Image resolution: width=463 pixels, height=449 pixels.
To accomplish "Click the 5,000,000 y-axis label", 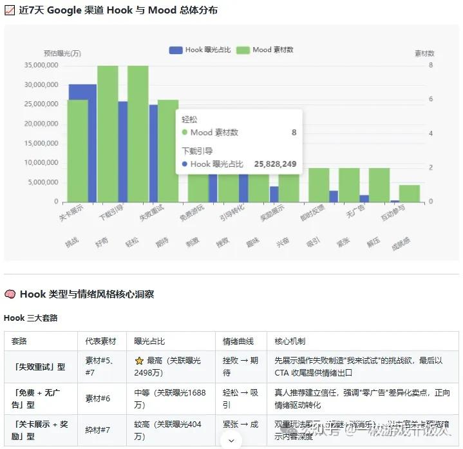I will click(43, 182).
